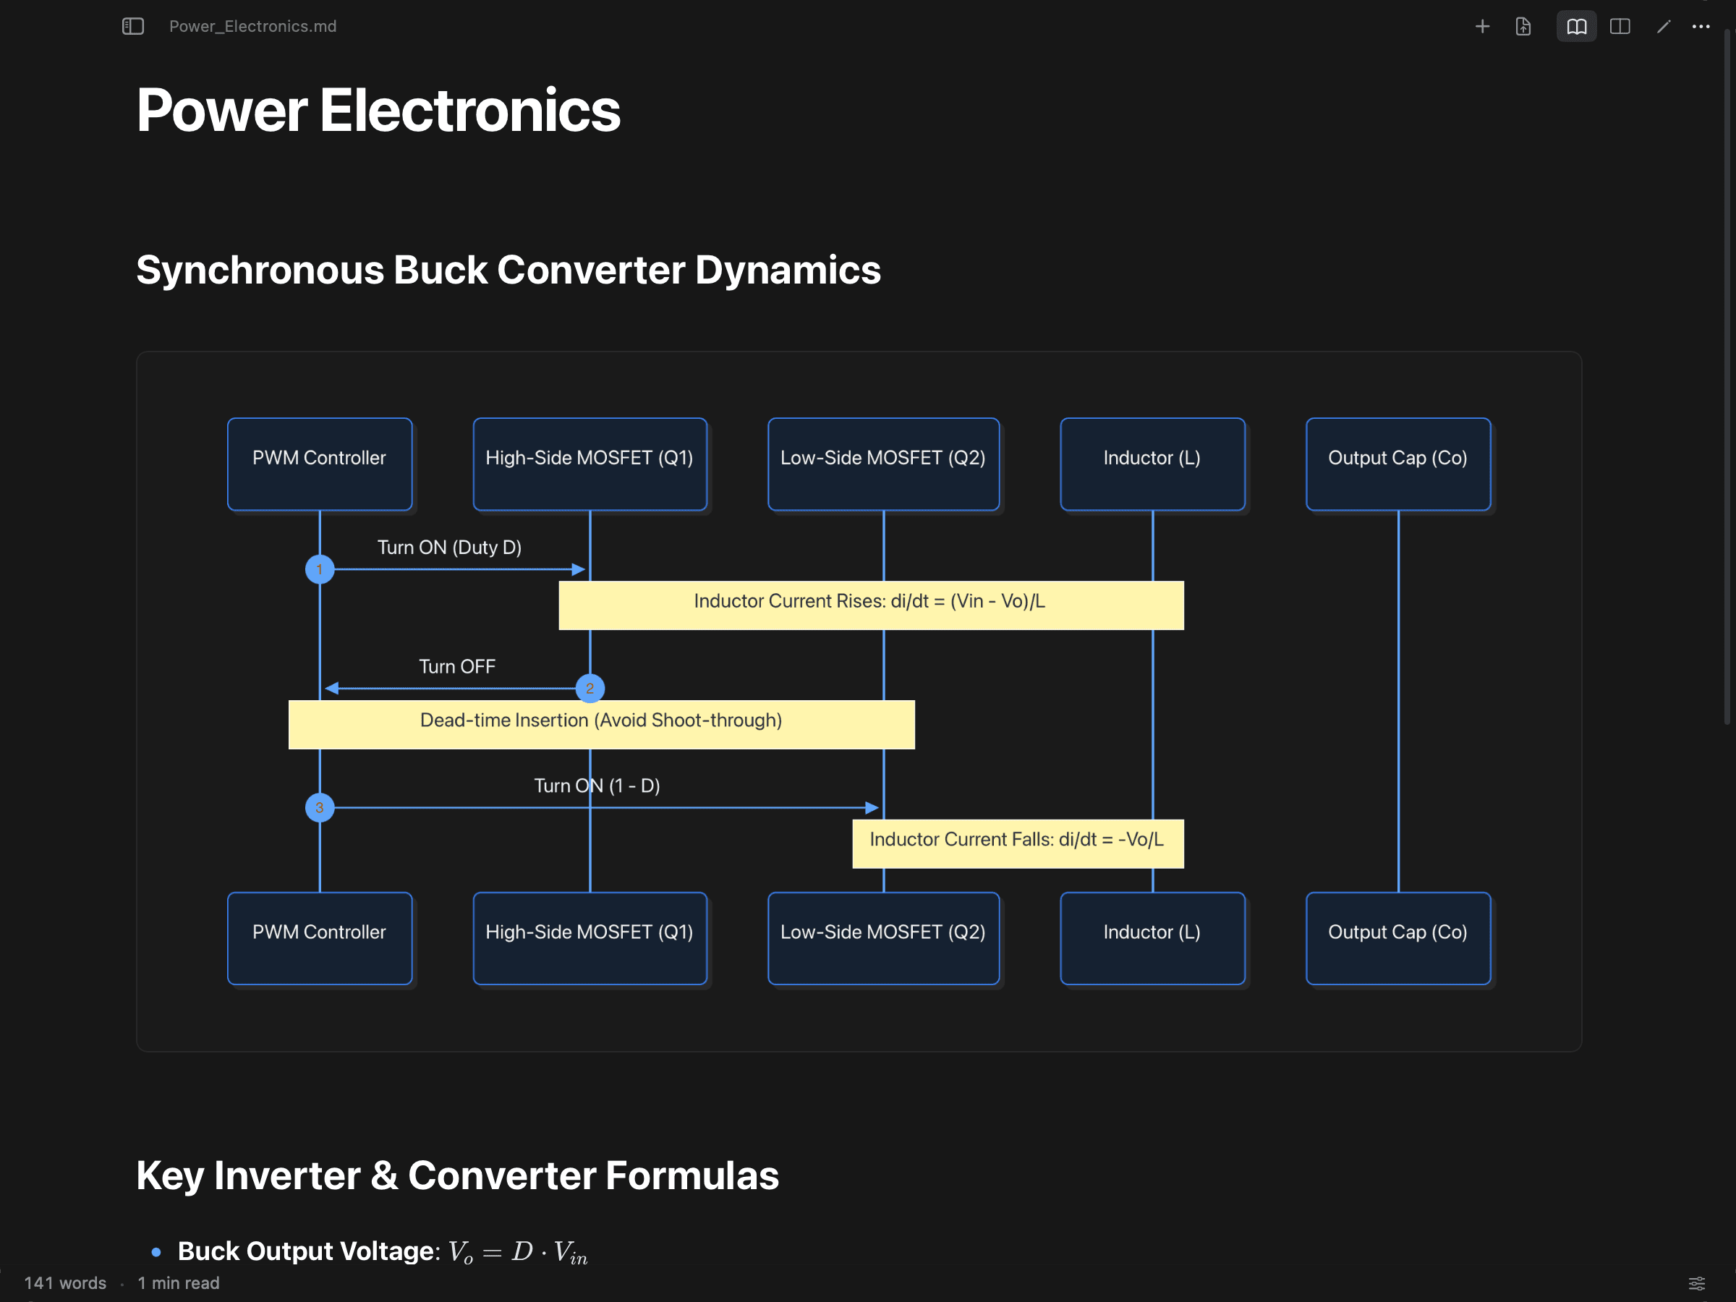Click bottom PWM Controller diagram box
The width and height of the screenshot is (1736, 1302).
point(320,938)
